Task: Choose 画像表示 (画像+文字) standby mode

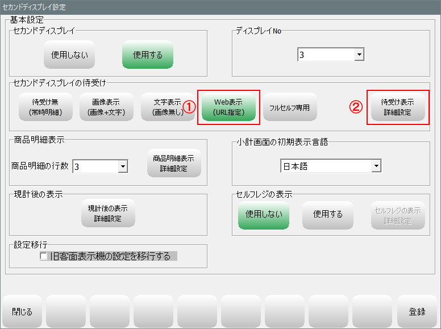Action: click(103, 107)
